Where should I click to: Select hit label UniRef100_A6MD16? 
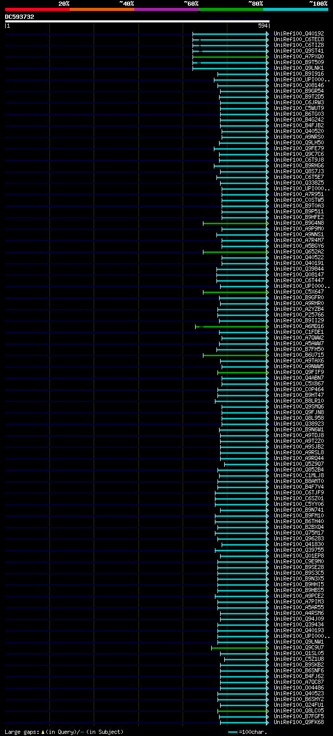299,326
